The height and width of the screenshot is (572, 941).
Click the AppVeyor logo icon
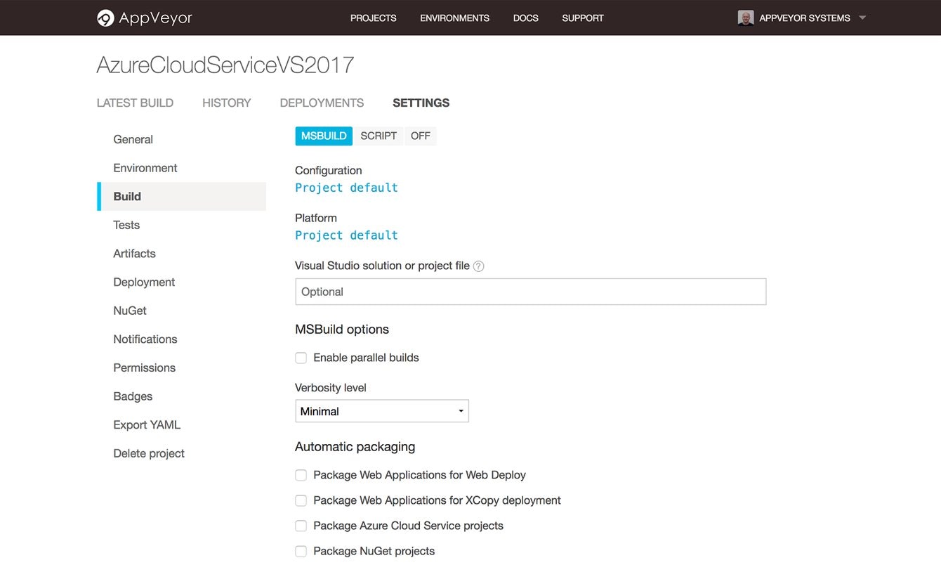click(105, 18)
